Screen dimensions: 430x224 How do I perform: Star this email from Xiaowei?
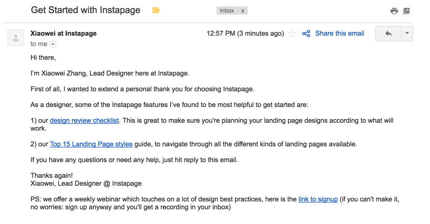292,34
